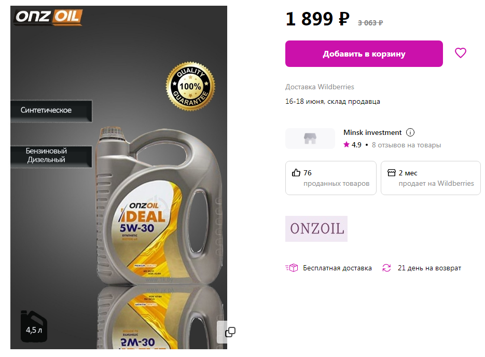This screenshot has width=485, height=357.
Task: Click the thumbs-up sold items icon
Action: 296,173
